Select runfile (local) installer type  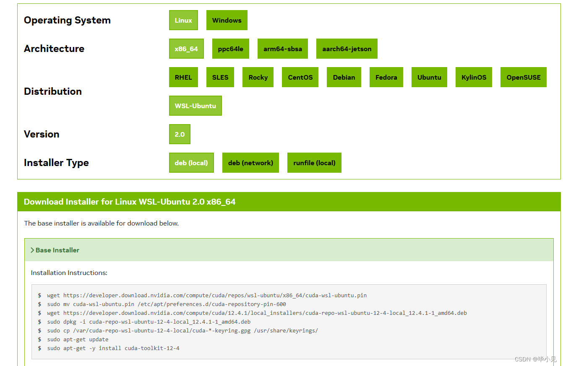point(314,163)
